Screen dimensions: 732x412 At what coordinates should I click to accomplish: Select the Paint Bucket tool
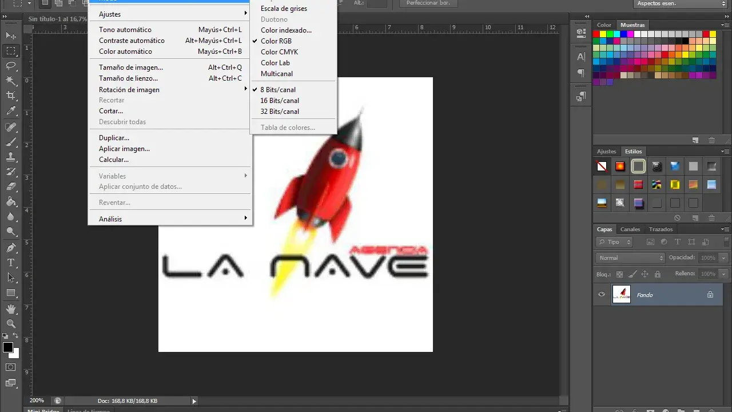(11, 201)
